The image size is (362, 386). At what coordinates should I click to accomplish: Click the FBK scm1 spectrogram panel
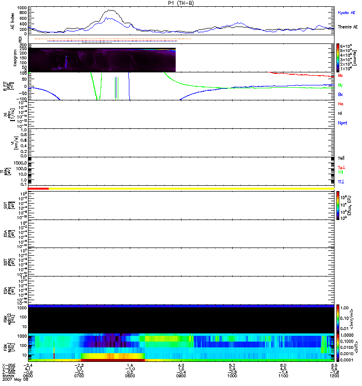tap(181, 347)
